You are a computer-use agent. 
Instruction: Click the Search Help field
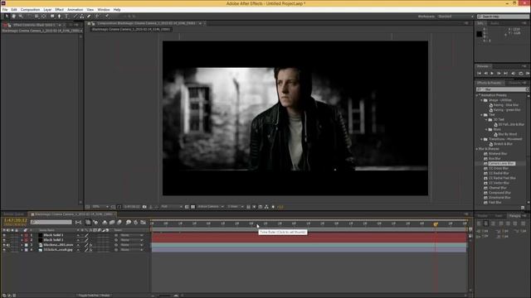[503, 17]
